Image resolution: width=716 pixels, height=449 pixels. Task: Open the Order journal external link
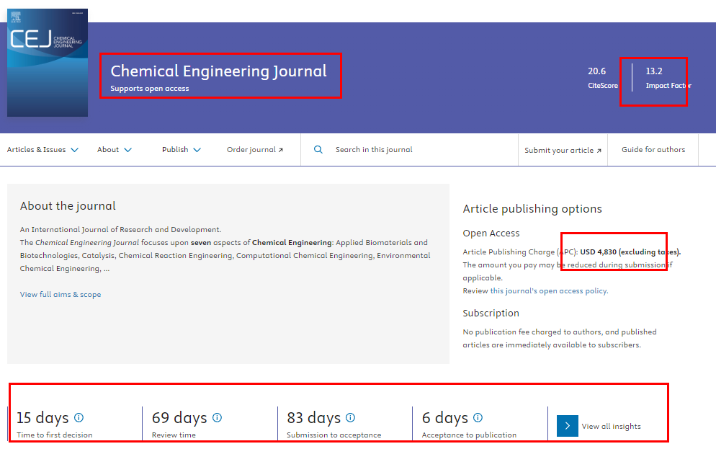tap(255, 150)
